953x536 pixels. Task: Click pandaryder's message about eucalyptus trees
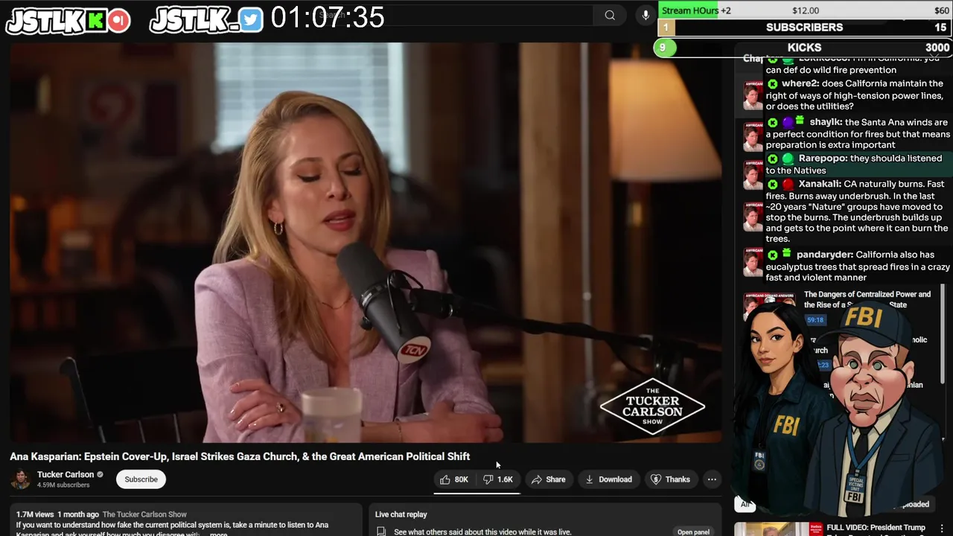[x=858, y=266]
